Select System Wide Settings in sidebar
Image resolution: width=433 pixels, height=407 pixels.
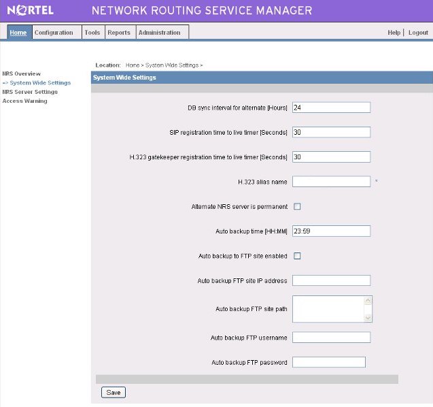[x=40, y=82]
